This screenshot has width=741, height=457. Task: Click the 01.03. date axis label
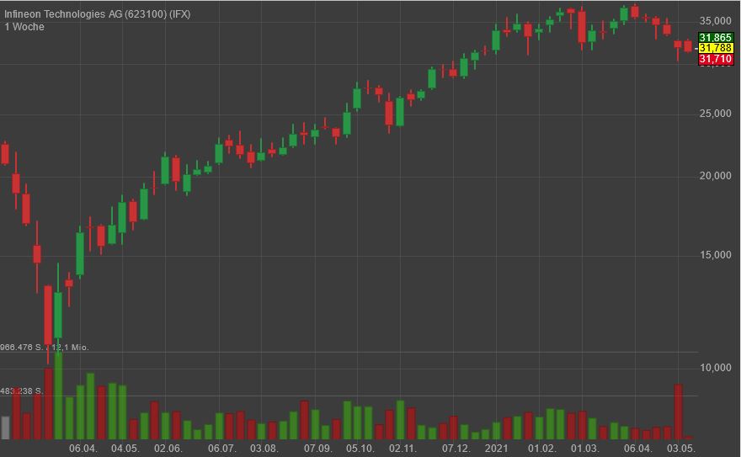[x=585, y=448]
